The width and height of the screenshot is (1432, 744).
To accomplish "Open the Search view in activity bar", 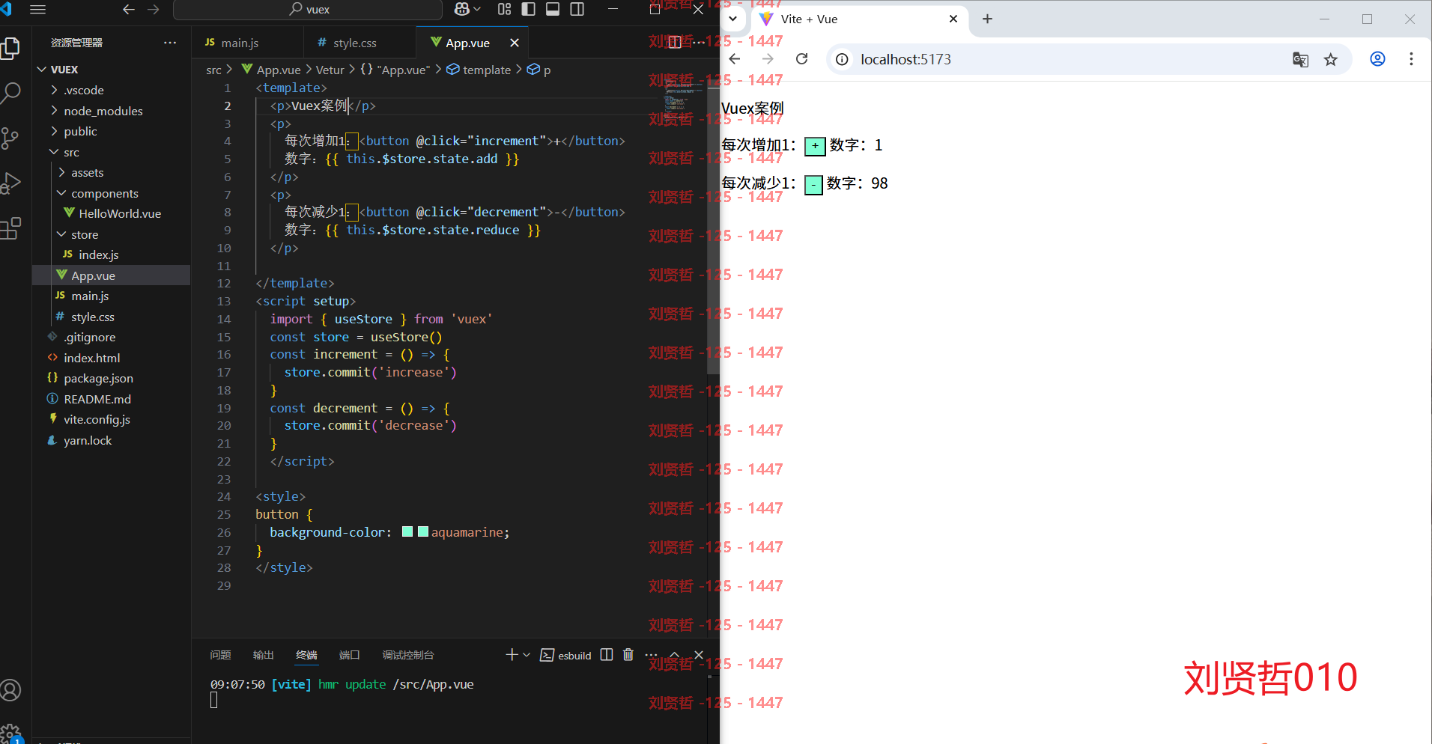I will pyautogui.click(x=10, y=93).
